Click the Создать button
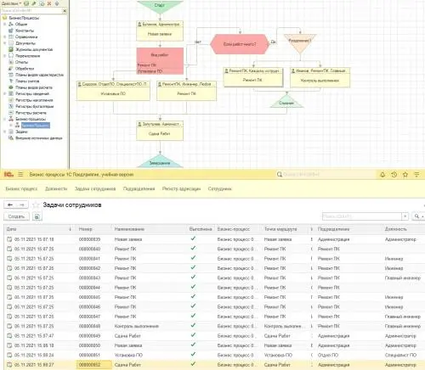 pyautogui.click(x=16, y=216)
